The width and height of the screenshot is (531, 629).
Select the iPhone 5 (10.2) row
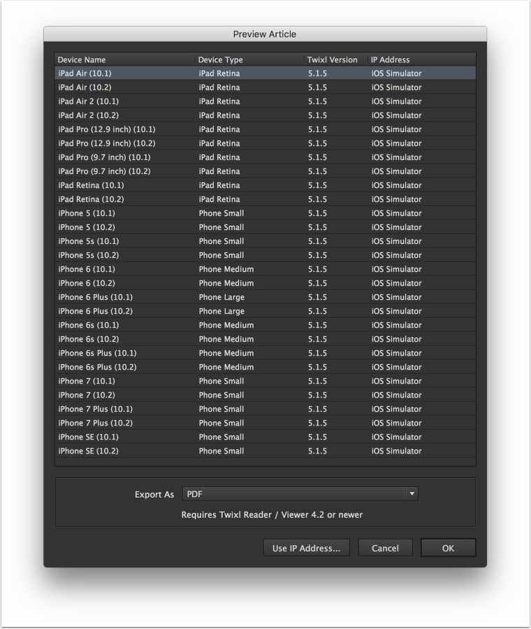pos(265,227)
